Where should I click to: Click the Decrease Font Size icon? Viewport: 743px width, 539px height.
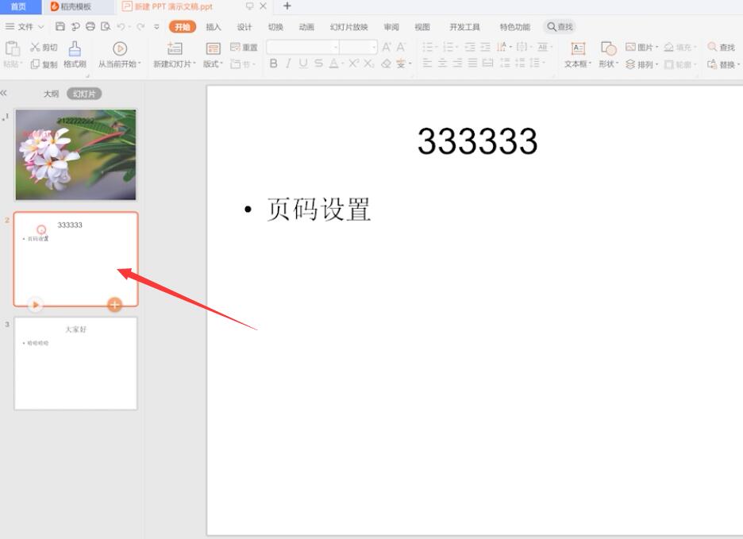[401, 47]
